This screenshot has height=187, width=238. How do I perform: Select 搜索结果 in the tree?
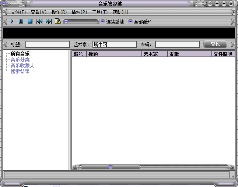(20, 72)
